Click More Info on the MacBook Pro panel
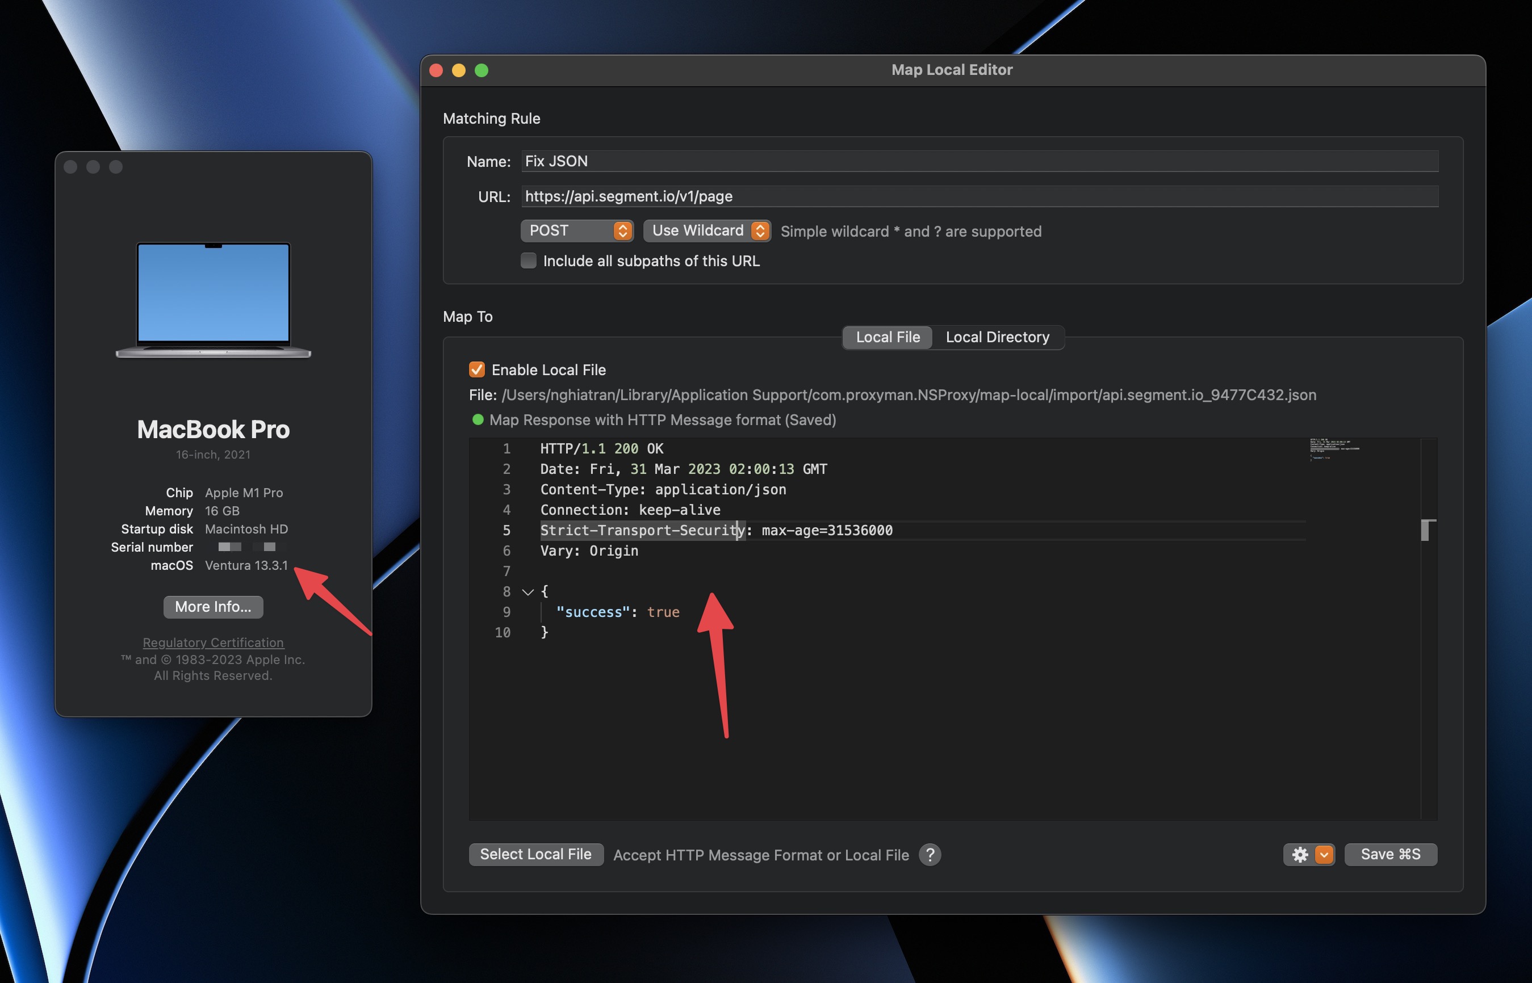The image size is (1532, 983). (x=213, y=606)
